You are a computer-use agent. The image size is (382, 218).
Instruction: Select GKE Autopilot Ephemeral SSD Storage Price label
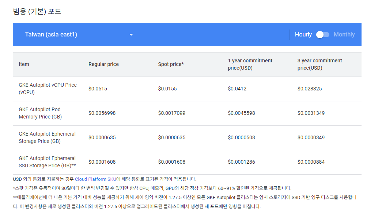tap(47, 162)
